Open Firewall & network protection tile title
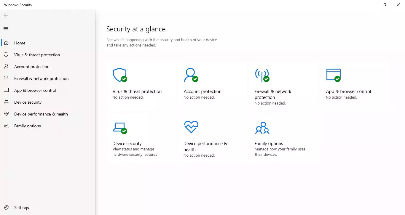Screen dimensions: 405x215 point(273,94)
